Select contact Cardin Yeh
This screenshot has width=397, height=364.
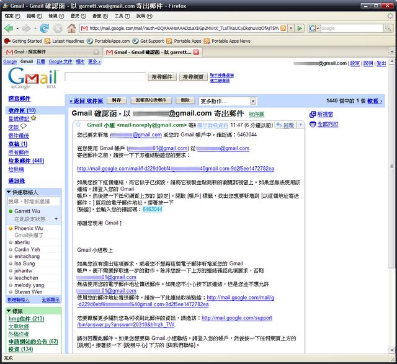tap(27, 249)
